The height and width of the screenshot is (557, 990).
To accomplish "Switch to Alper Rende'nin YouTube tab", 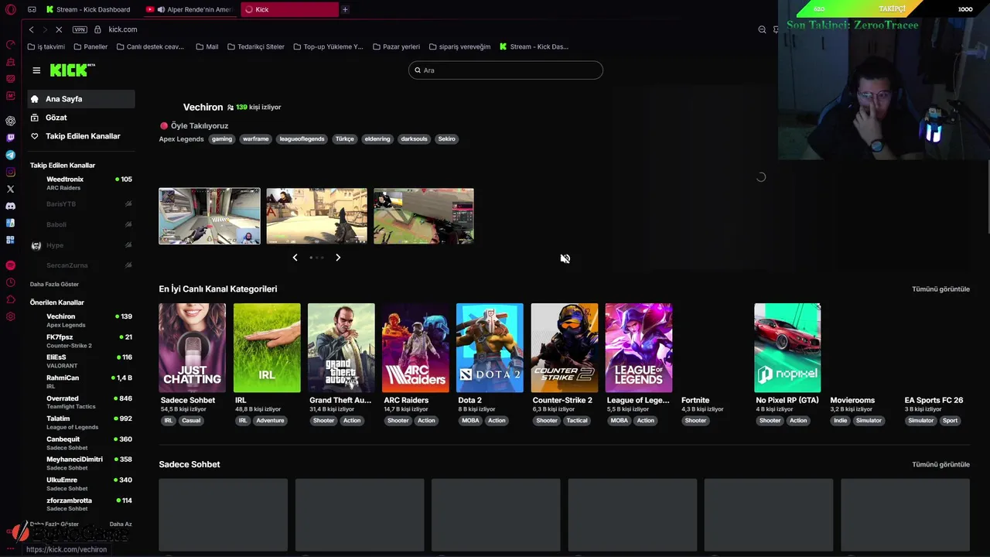I will point(190,9).
